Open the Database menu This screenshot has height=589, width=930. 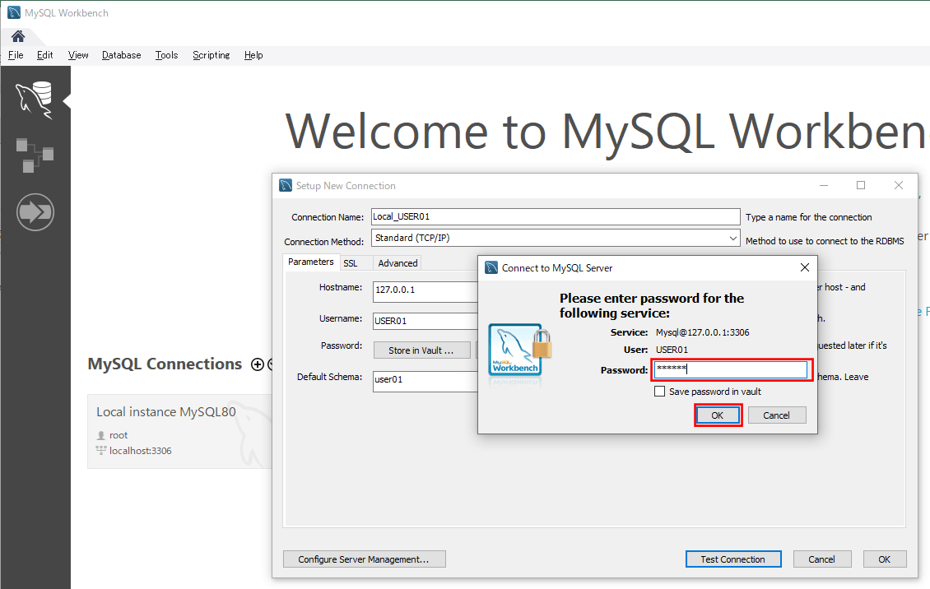click(121, 55)
